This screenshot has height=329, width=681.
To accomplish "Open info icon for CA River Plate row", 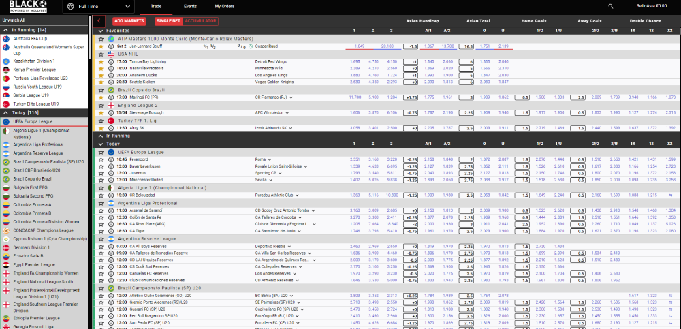I will (111, 224).
